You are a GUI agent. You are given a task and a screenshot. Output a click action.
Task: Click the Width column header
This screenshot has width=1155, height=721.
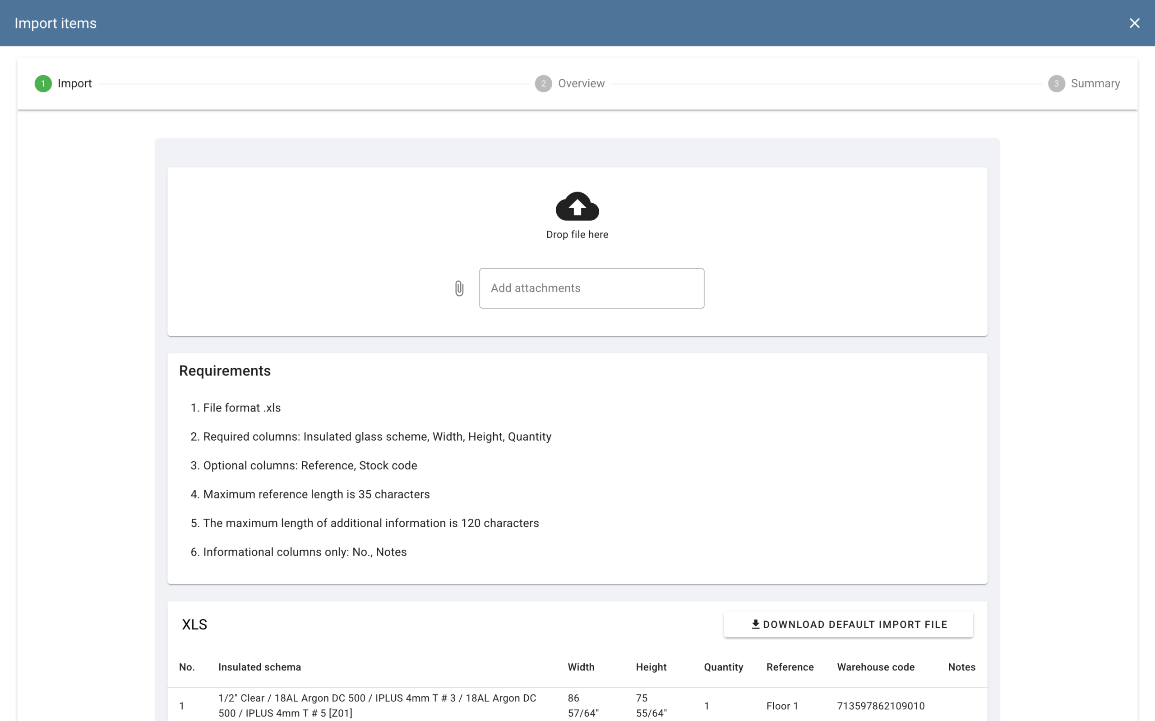click(x=581, y=667)
